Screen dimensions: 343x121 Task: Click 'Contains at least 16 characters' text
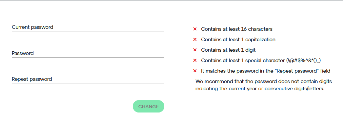[237, 29]
